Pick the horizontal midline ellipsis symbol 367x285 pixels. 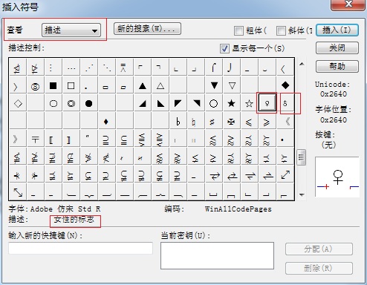pyautogui.click(x=71, y=68)
